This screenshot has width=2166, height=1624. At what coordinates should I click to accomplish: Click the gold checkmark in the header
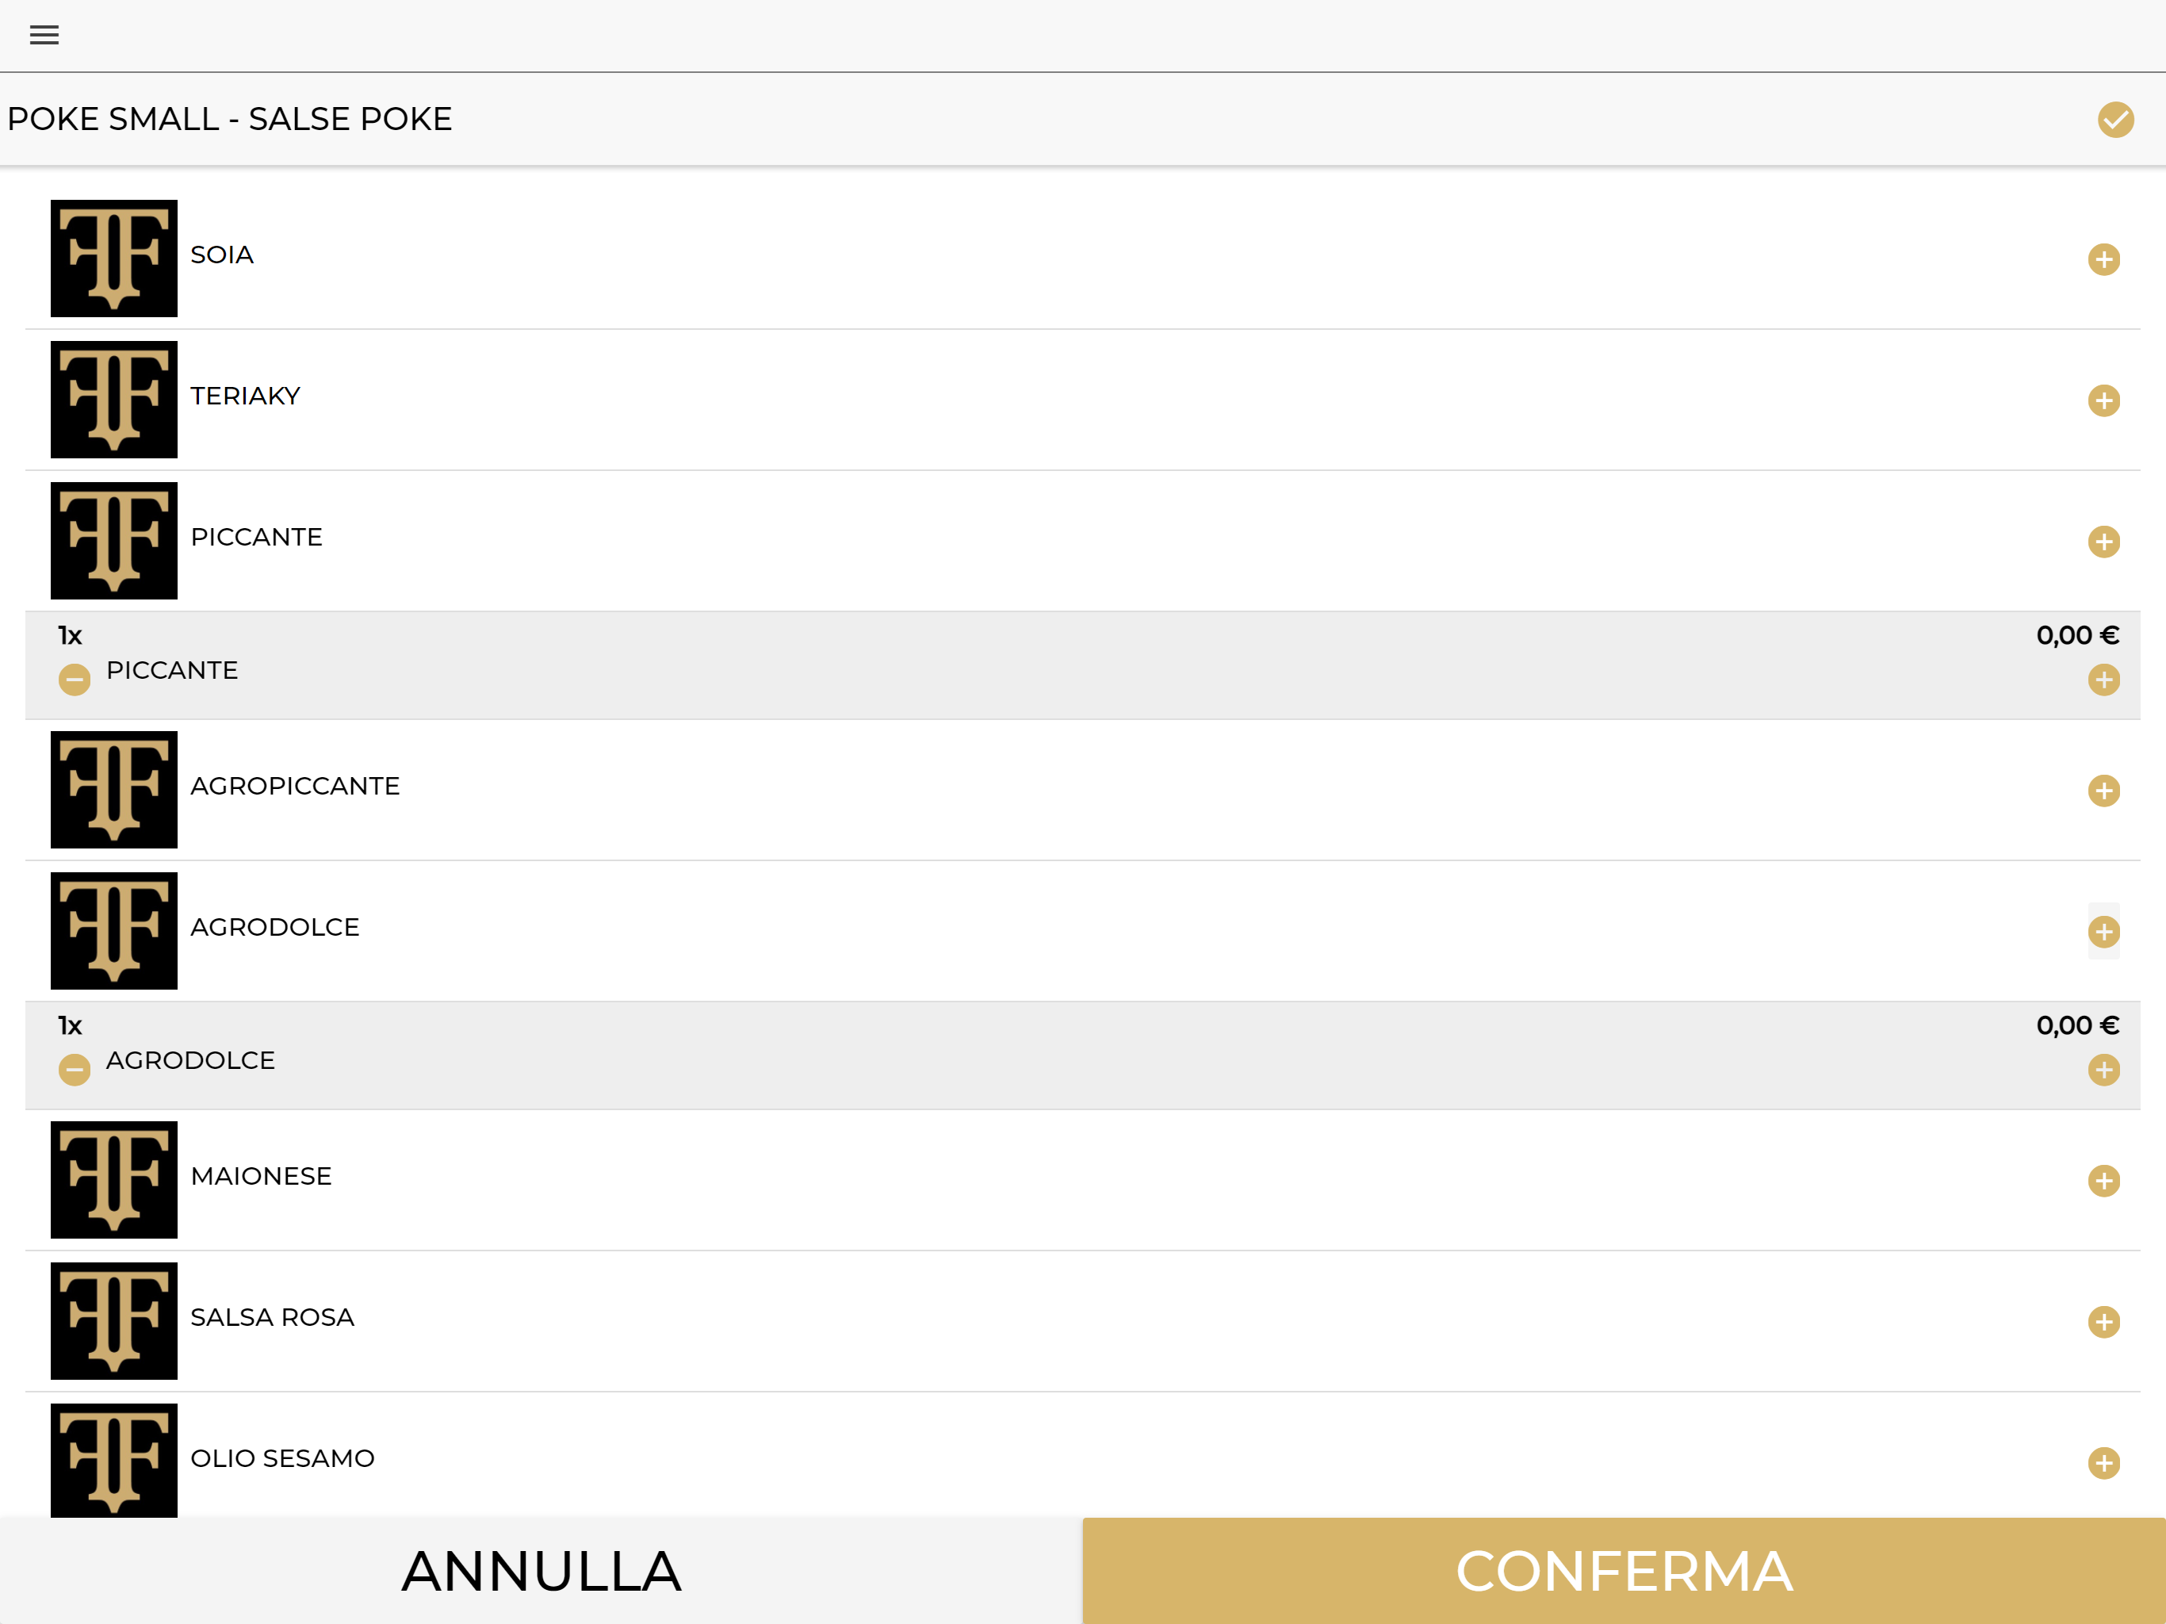pos(2115,120)
